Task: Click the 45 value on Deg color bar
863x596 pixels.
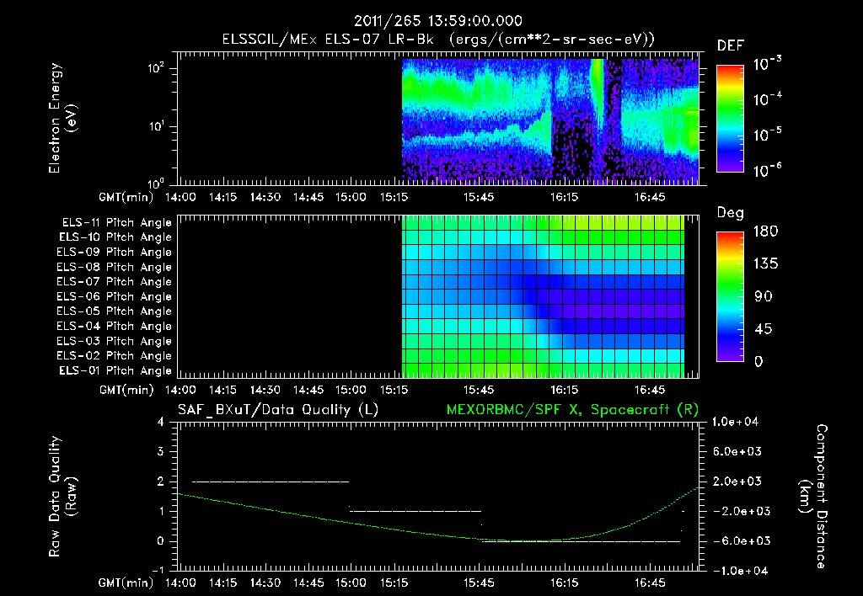Action: point(764,329)
